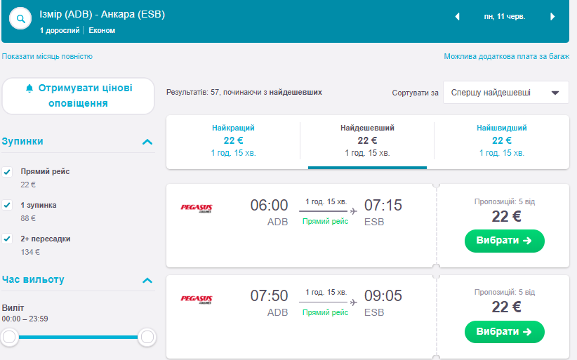Toggle the 2+ пересадки checkbox

7,239
